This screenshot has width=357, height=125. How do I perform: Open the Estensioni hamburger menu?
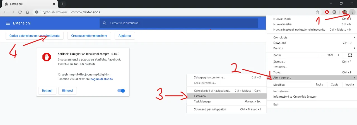click(8, 23)
